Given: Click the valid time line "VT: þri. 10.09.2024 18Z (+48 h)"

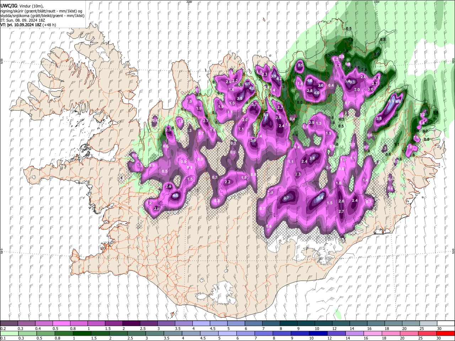Looking at the screenshot, I should (28, 25).
